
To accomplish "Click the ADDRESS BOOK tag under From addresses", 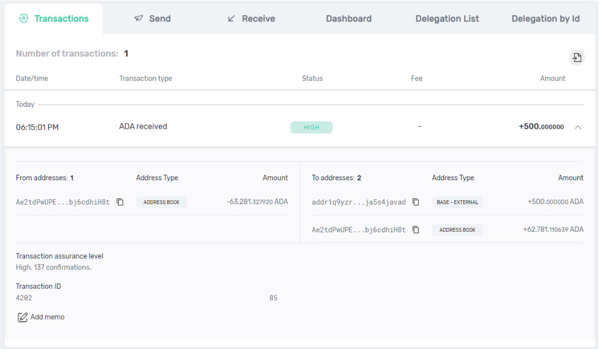I will coord(161,202).
